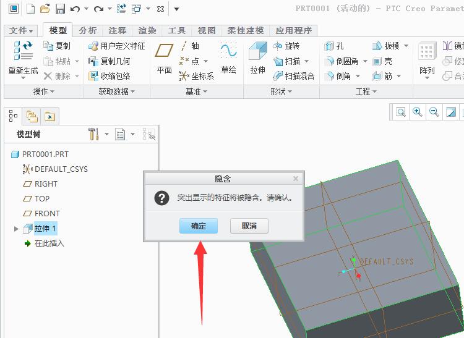This screenshot has height=338, width=464.
Task: Click the Regenerate icon in quick access toolbar
Action: (121, 9)
